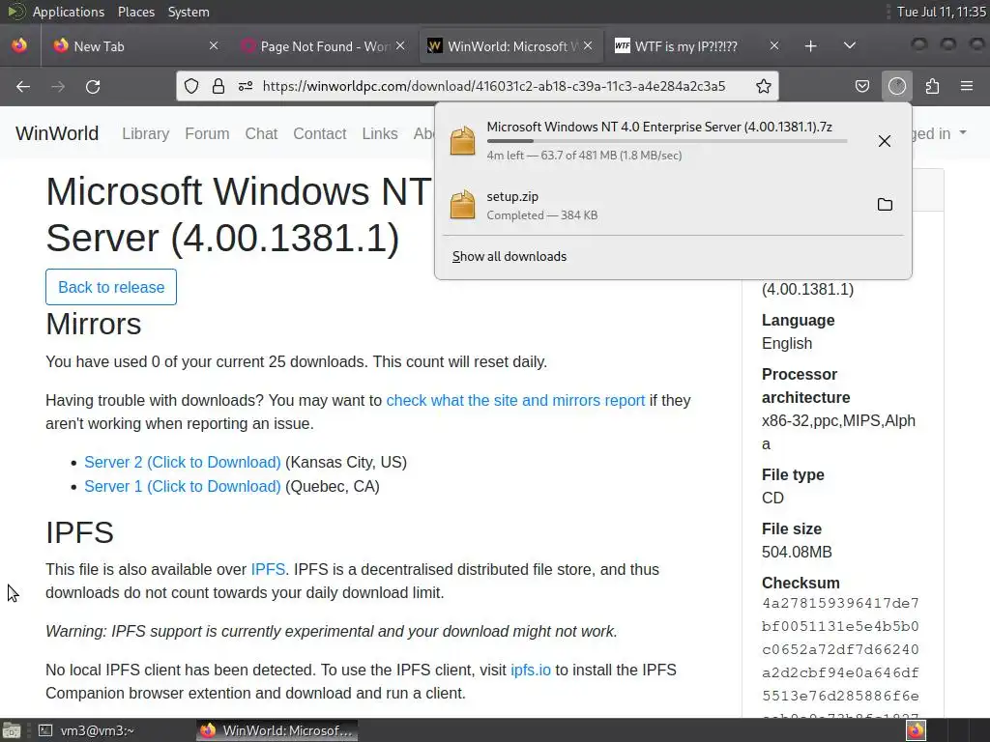Switch to the vm3@vm3 terminal taskbar item
Viewport: 990px width, 742px height.
(x=86, y=730)
